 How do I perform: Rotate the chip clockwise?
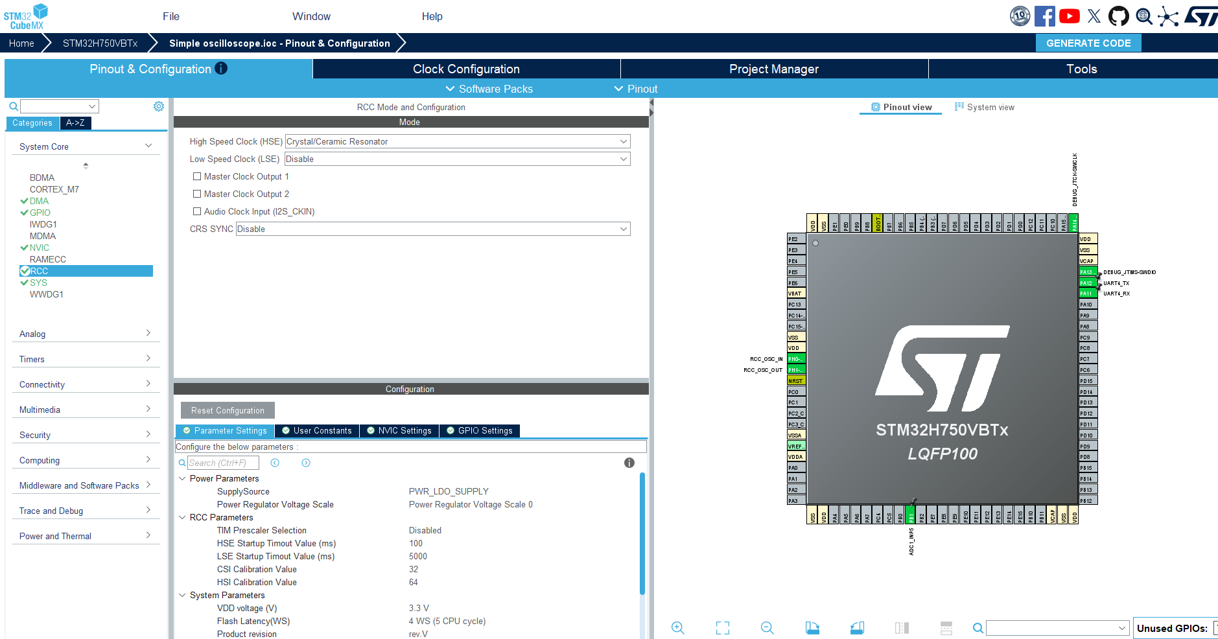click(812, 627)
